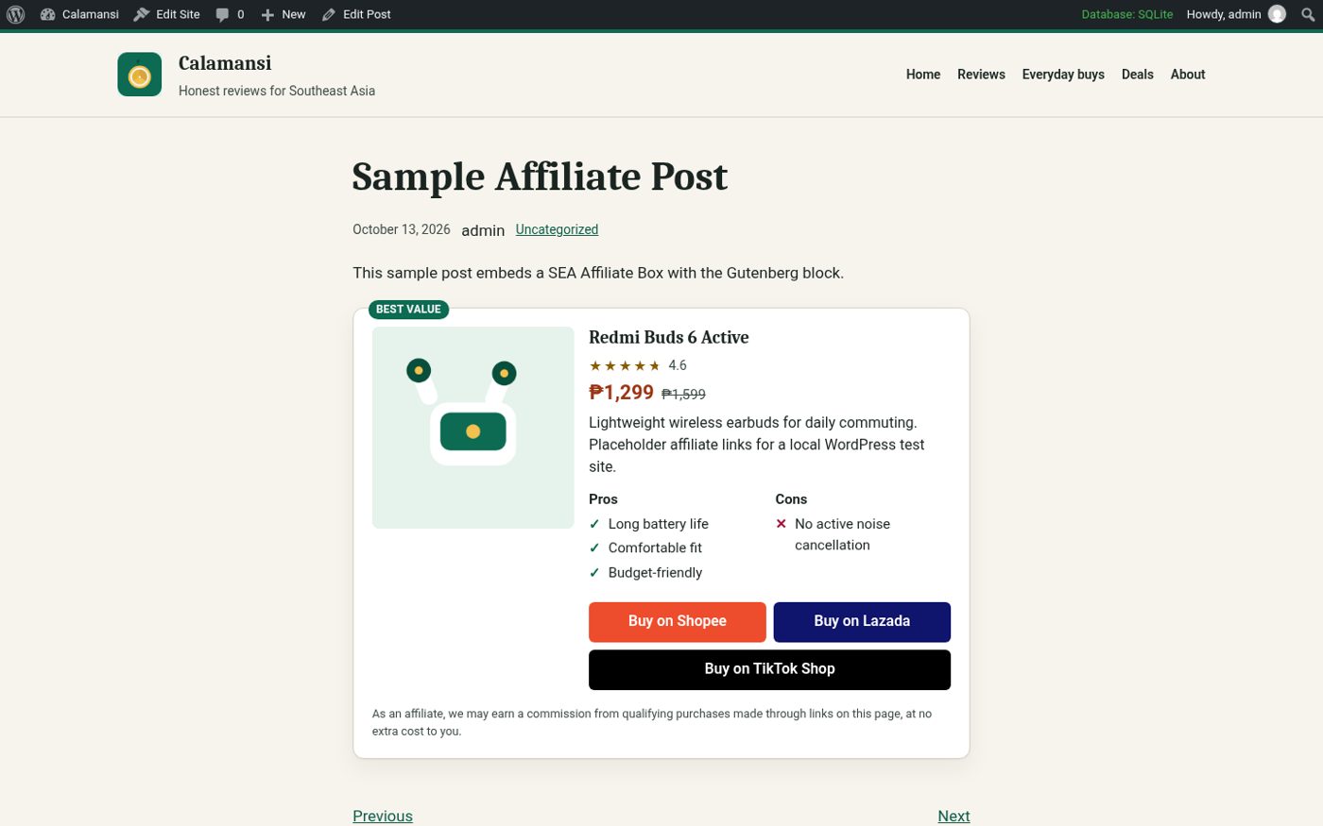Click the Calamansi site title
The height and width of the screenshot is (826, 1323).
click(225, 63)
